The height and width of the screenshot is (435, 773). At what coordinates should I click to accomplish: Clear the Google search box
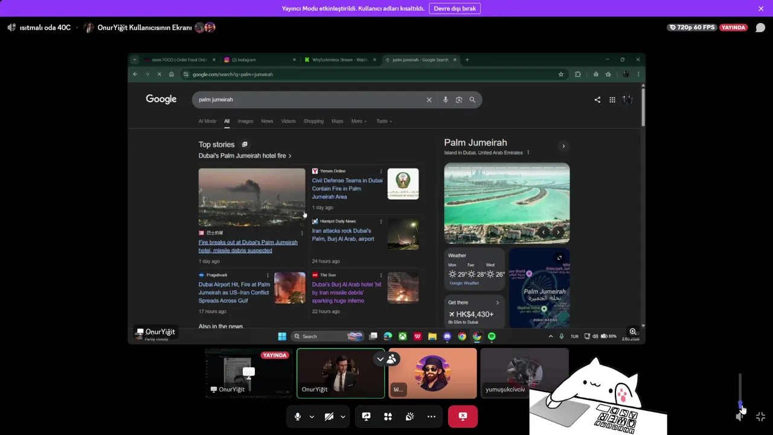[x=429, y=100]
